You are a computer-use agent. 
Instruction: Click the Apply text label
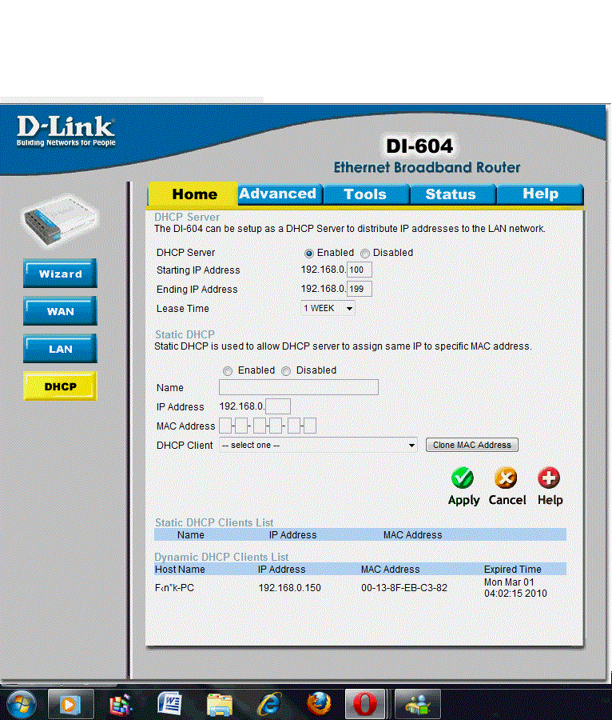click(x=463, y=500)
